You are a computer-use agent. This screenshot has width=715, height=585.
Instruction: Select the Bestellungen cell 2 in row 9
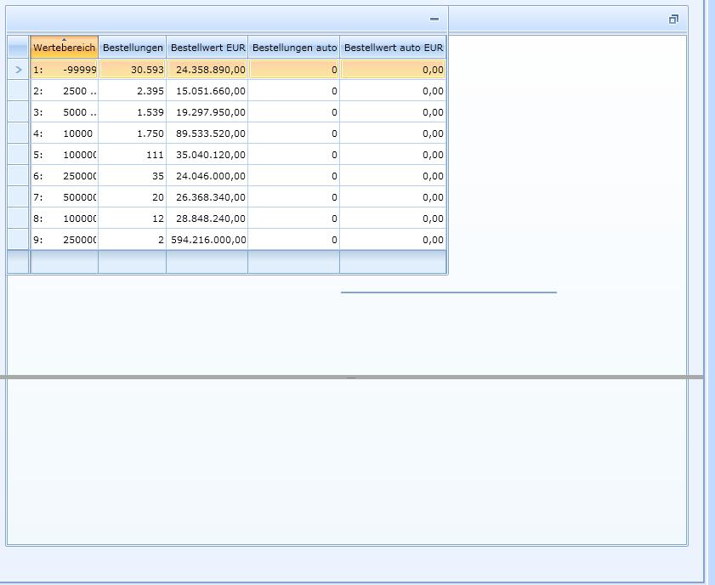coord(133,240)
